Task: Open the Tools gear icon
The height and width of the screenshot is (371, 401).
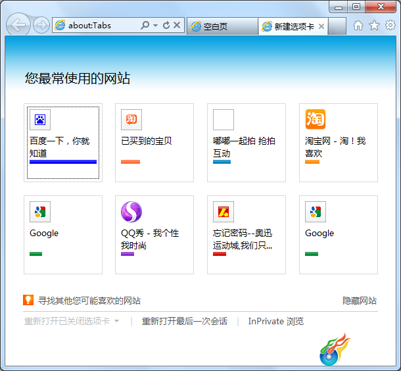Action: (x=390, y=25)
